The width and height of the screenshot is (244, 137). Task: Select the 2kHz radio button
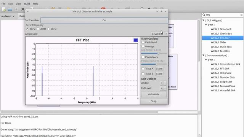(38, 29)
